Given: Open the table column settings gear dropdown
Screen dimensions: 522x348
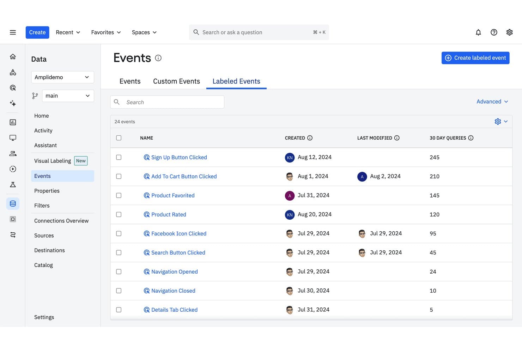Looking at the screenshot, I should 501,122.
